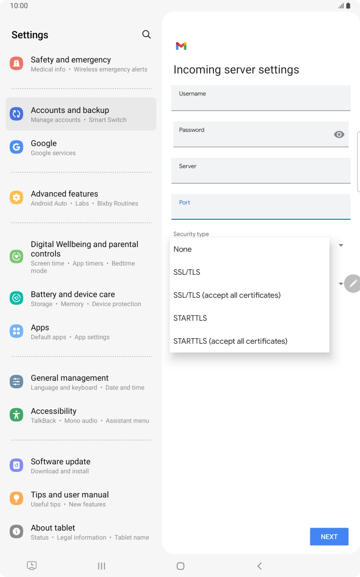Pick SSL/TLS (accept all certificates)
The height and width of the screenshot is (577, 360).
[x=227, y=295]
